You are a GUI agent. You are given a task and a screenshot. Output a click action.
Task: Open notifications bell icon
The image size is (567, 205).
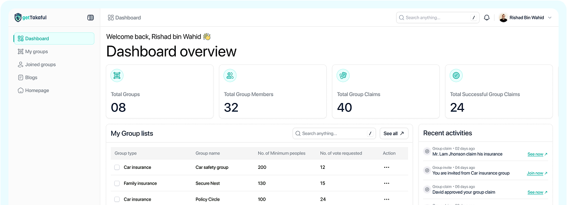(487, 17)
